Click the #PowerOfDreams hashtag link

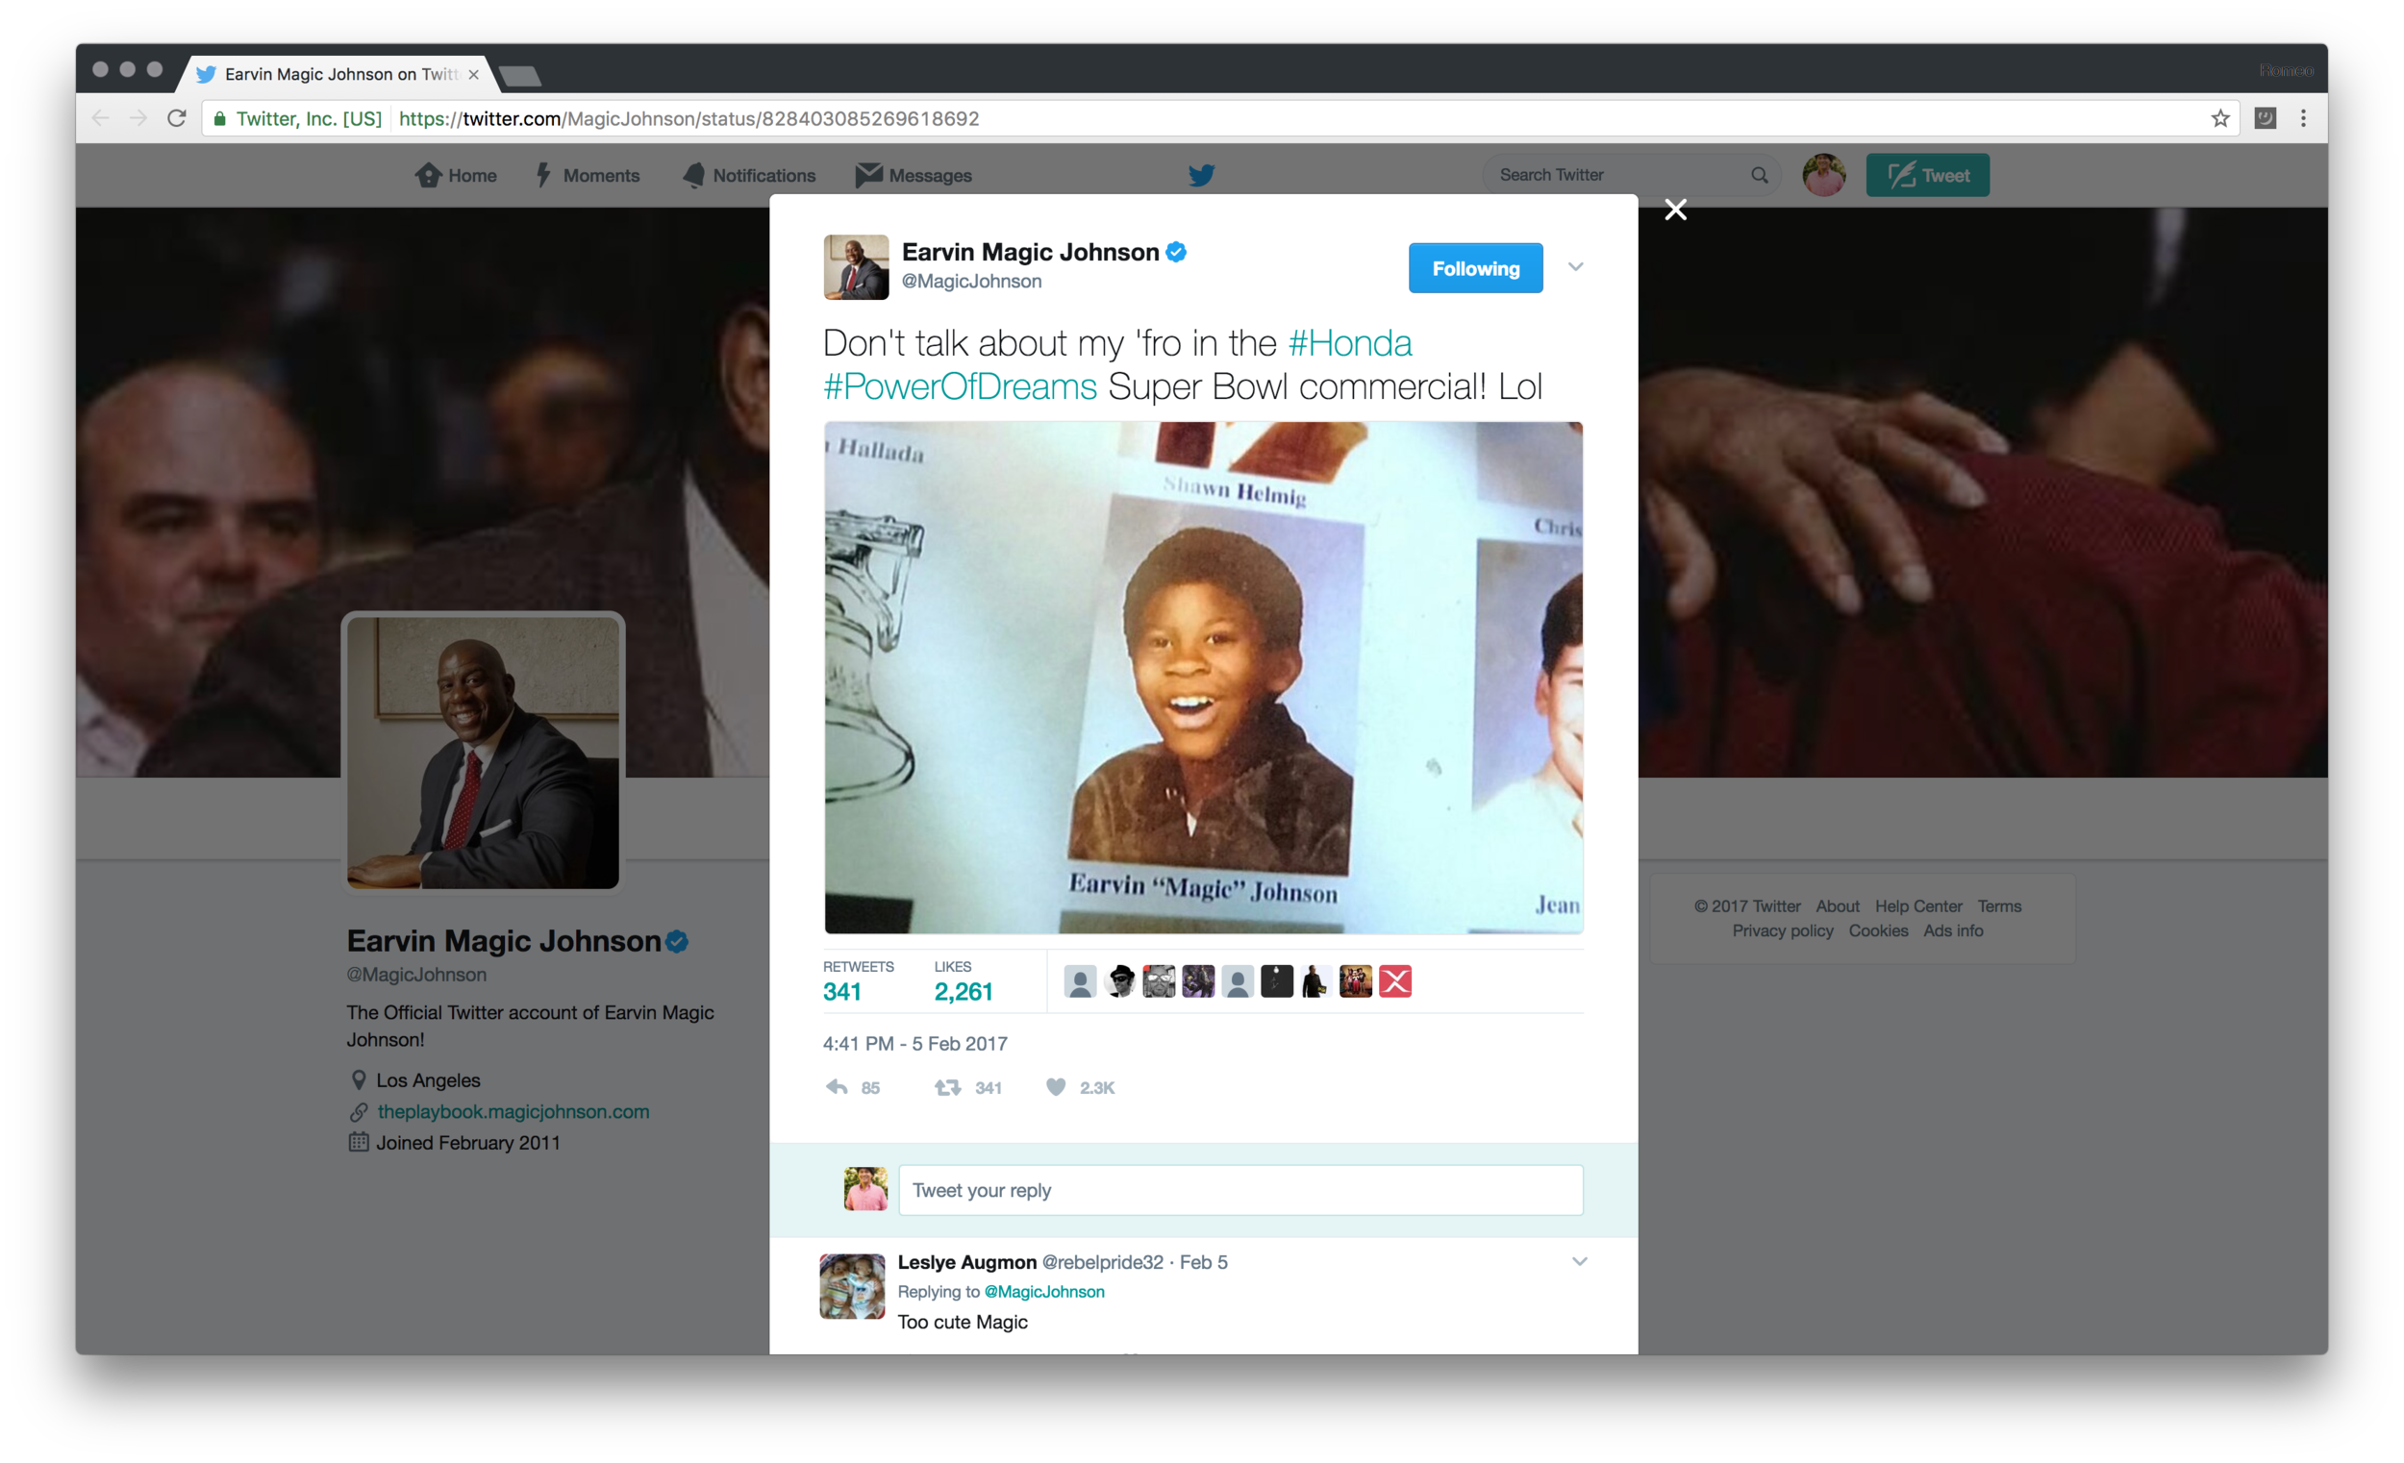tap(960, 386)
